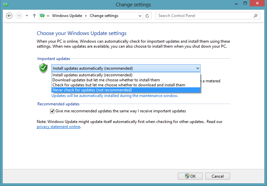
Task: Click the window's title bar system icon
Action: click(x=6, y=4)
